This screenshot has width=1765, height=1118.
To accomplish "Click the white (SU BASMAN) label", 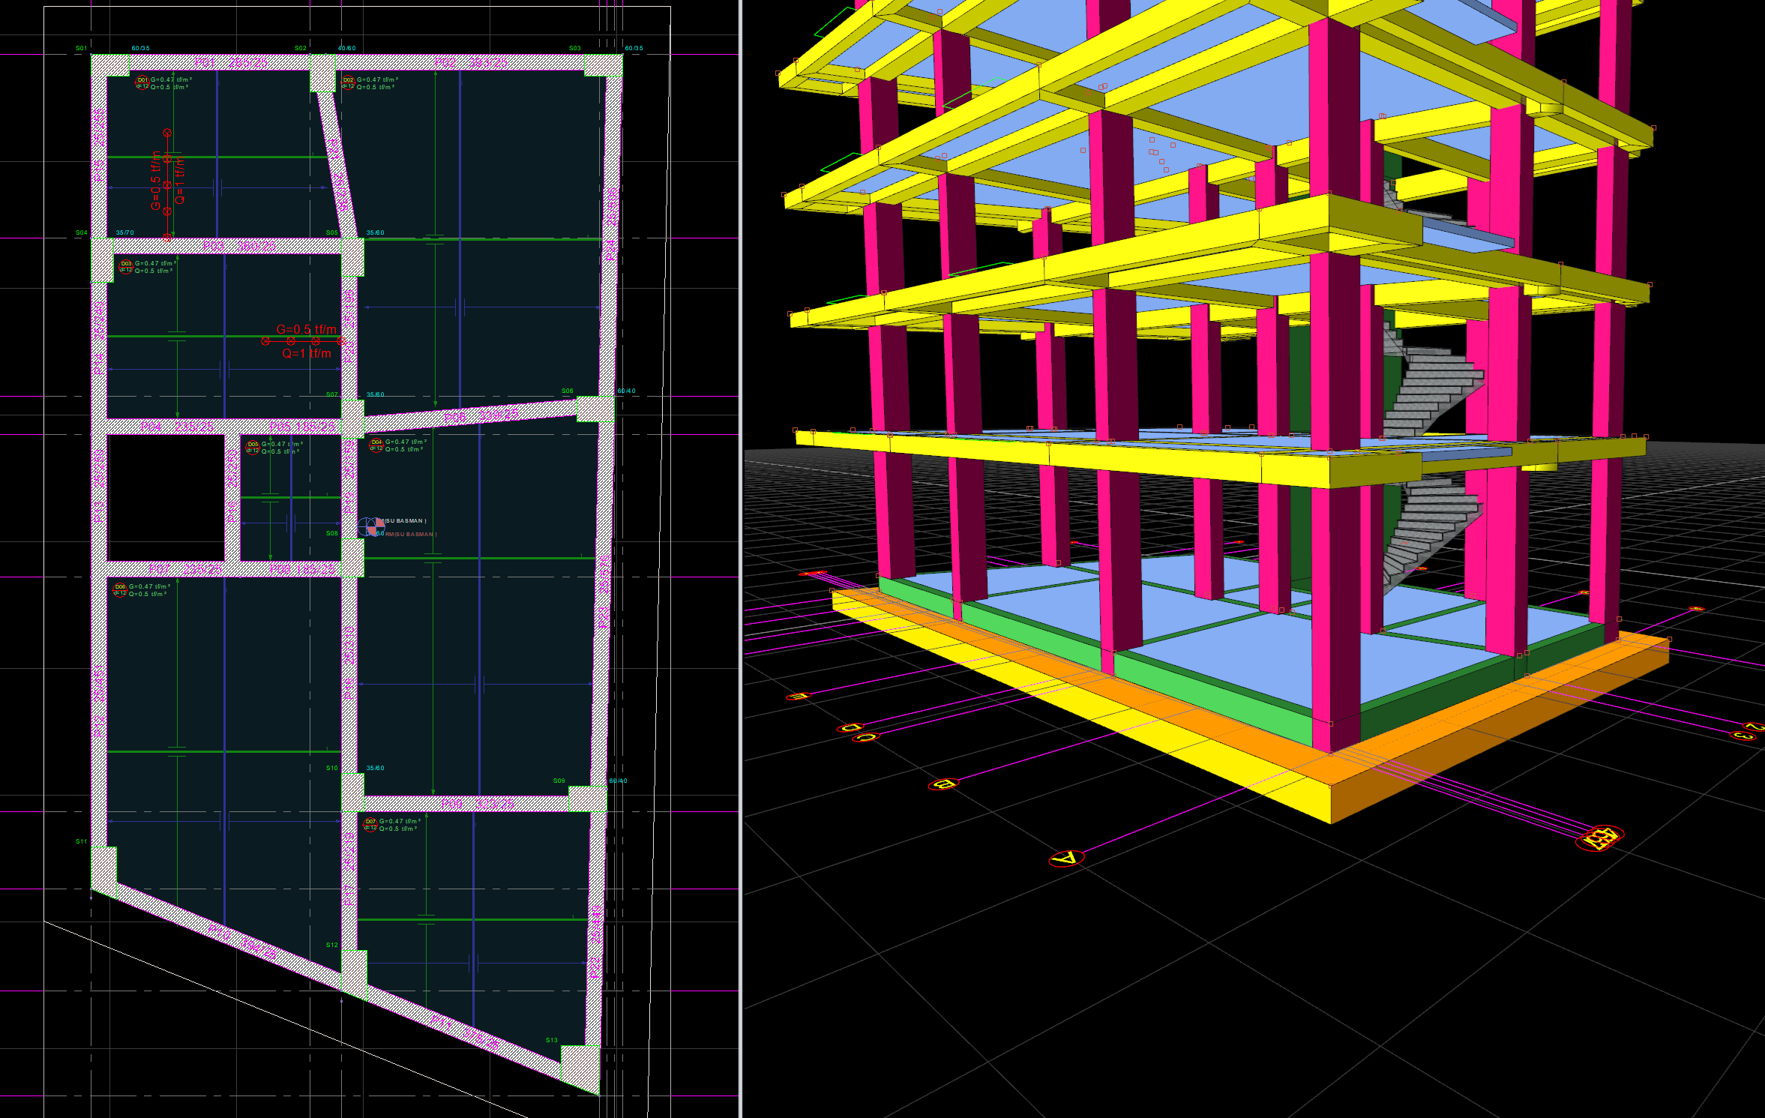I will coord(405,520).
